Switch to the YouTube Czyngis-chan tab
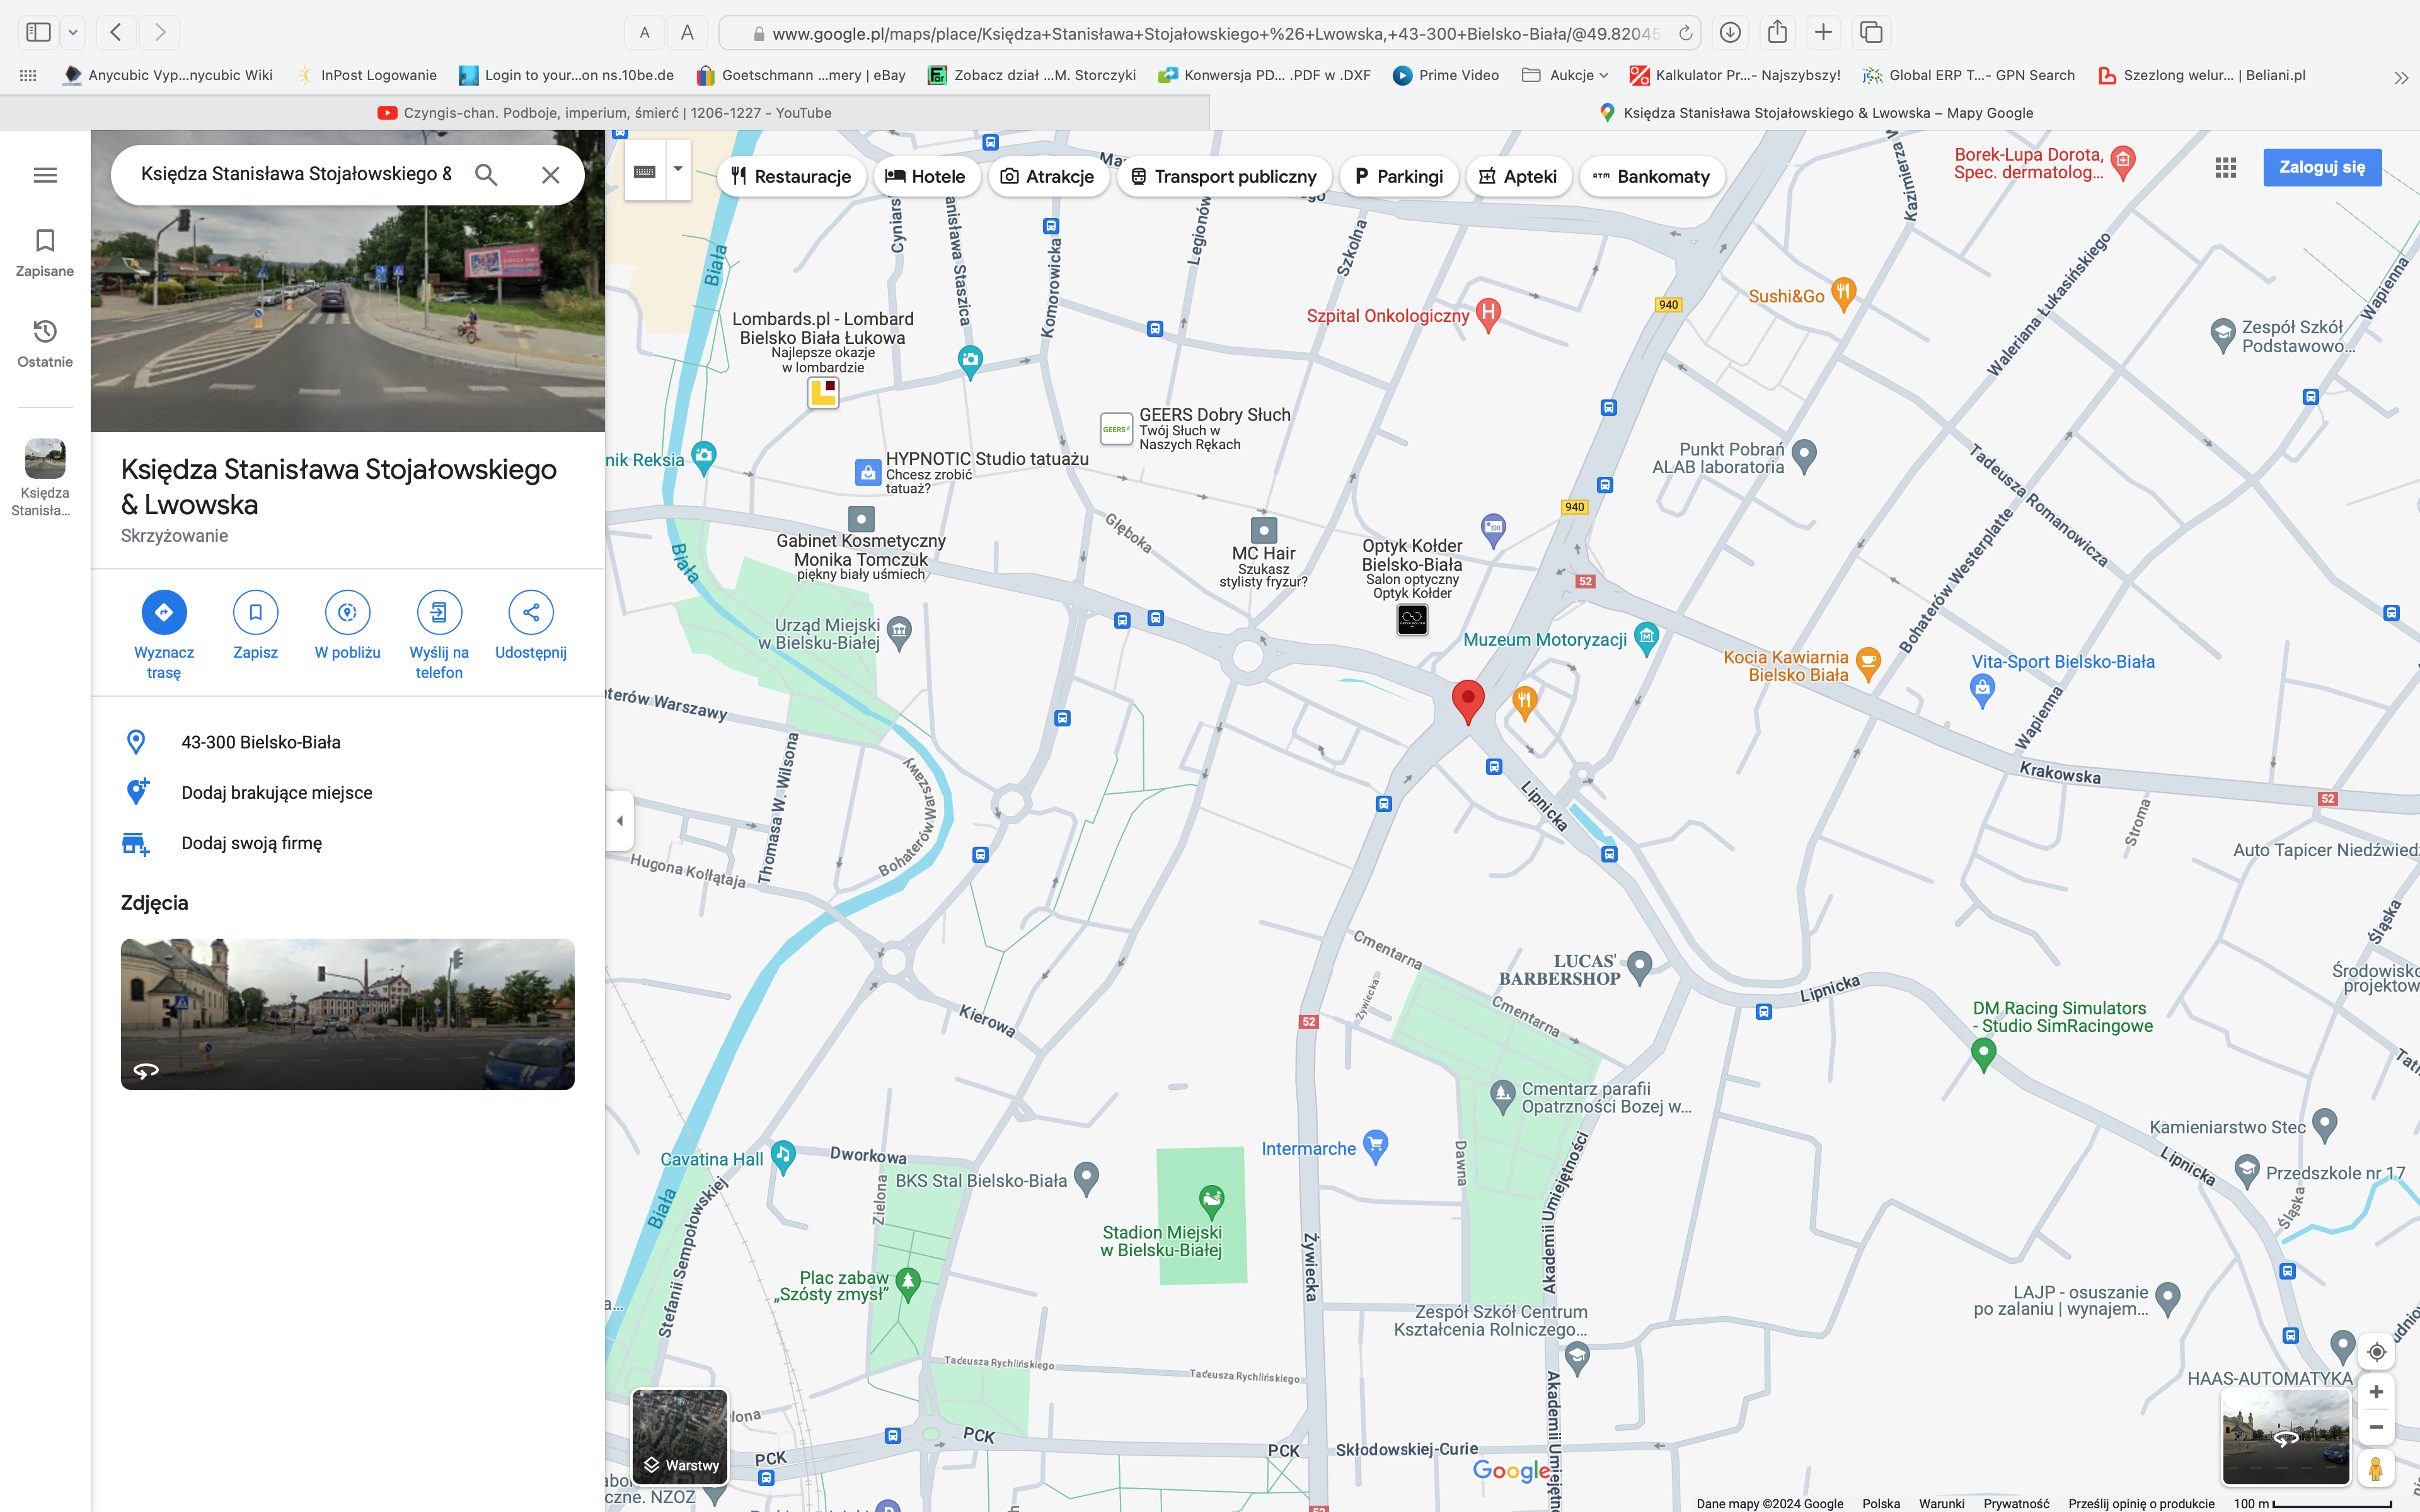2420x1512 pixels. pos(604,113)
